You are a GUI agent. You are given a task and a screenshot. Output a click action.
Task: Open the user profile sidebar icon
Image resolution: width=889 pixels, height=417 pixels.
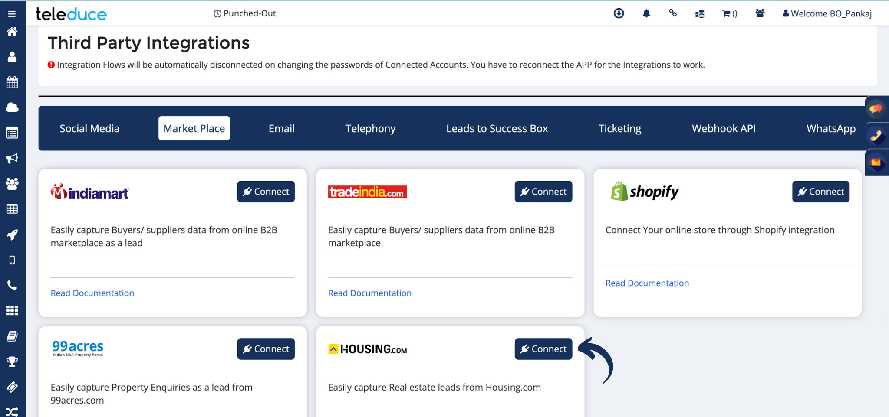tap(12, 57)
